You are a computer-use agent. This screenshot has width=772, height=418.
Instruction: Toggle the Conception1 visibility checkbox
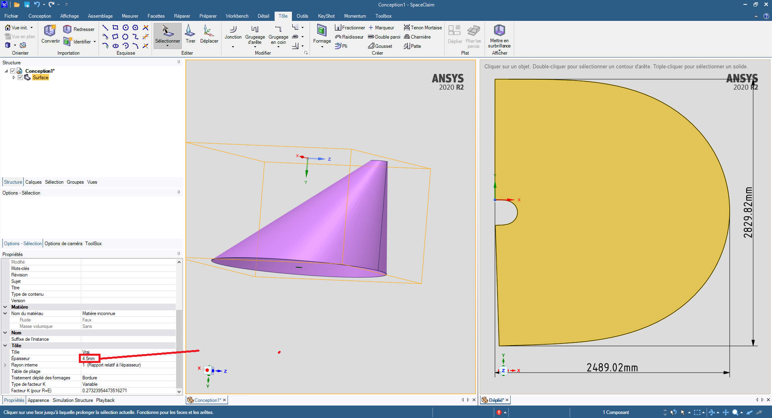click(13, 71)
